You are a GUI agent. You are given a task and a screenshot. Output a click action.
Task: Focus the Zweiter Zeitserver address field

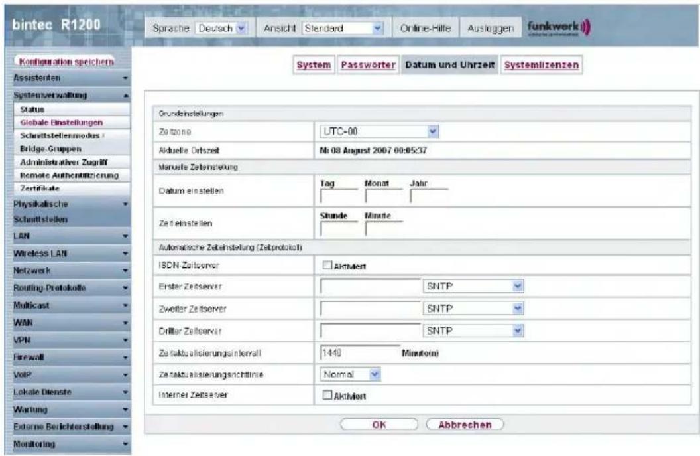pyautogui.click(x=371, y=309)
